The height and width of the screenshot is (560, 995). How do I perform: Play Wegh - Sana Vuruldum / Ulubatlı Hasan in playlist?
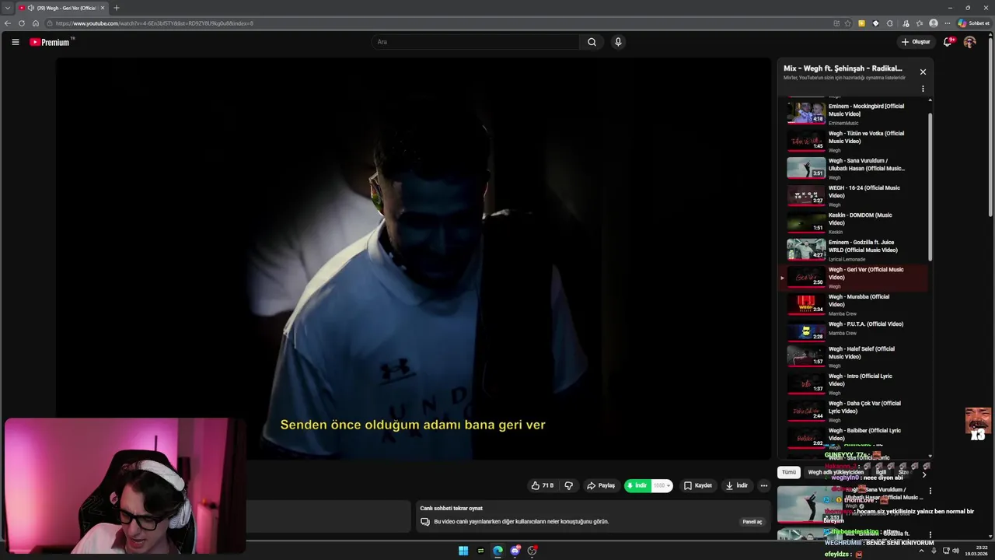tap(853, 167)
